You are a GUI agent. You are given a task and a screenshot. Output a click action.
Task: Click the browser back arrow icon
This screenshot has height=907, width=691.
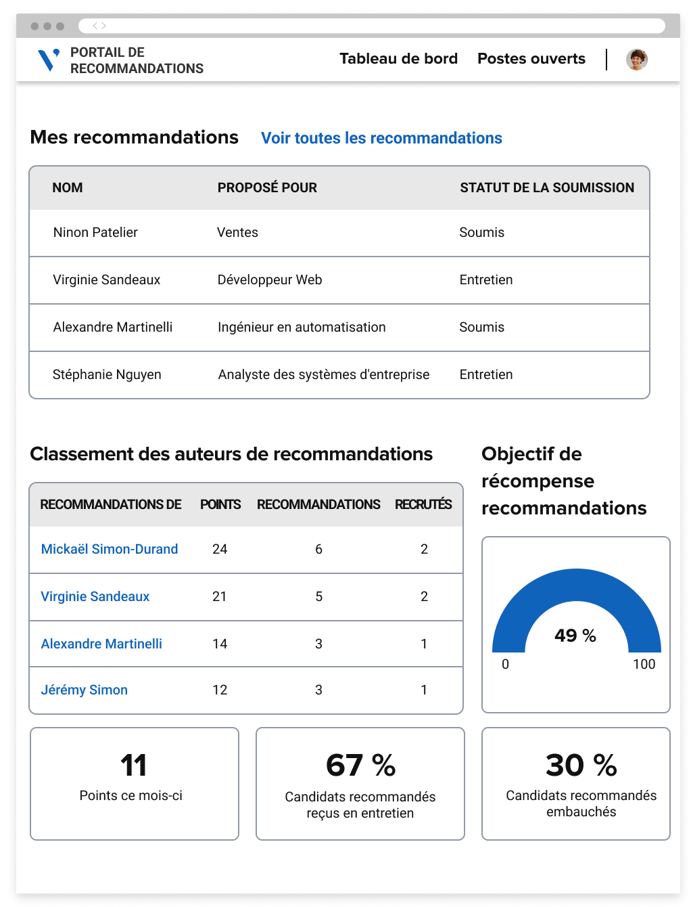[95, 26]
